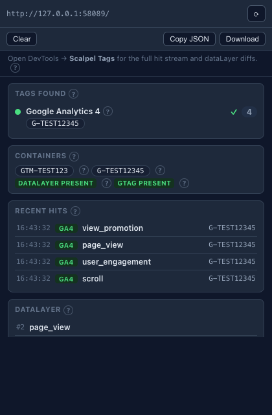
Task: Open help icon next to Recent Hits
Action: pos(75,211)
